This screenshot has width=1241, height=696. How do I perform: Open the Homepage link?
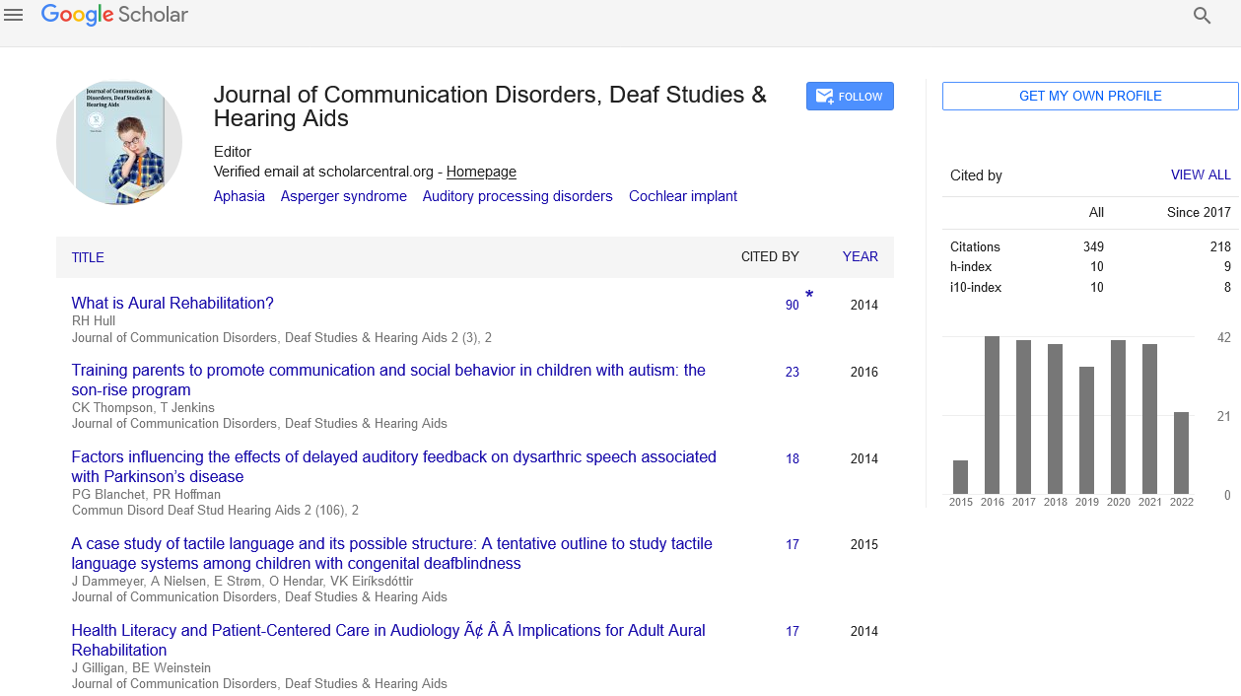click(481, 172)
